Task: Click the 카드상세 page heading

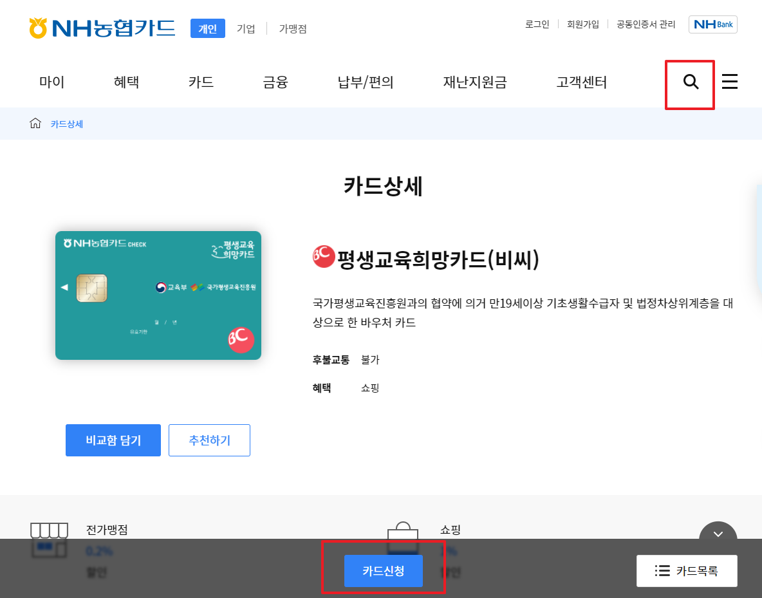Action: 383,186
